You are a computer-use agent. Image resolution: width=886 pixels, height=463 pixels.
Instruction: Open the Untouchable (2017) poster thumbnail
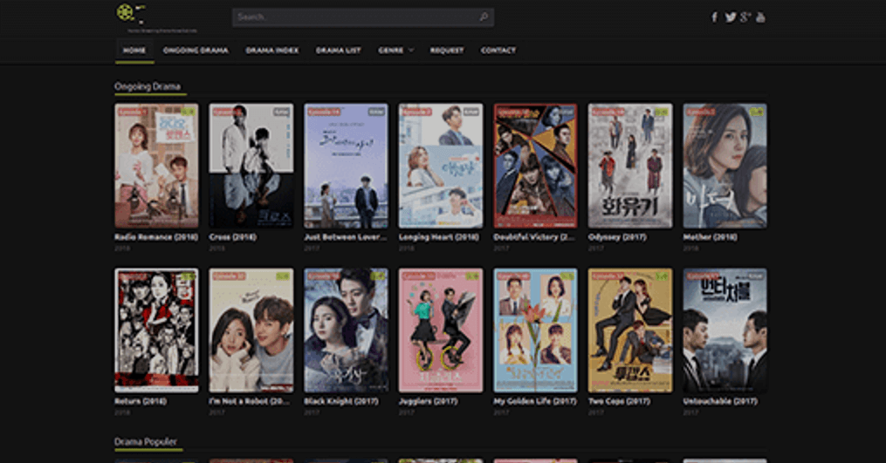[x=725, y=330]
